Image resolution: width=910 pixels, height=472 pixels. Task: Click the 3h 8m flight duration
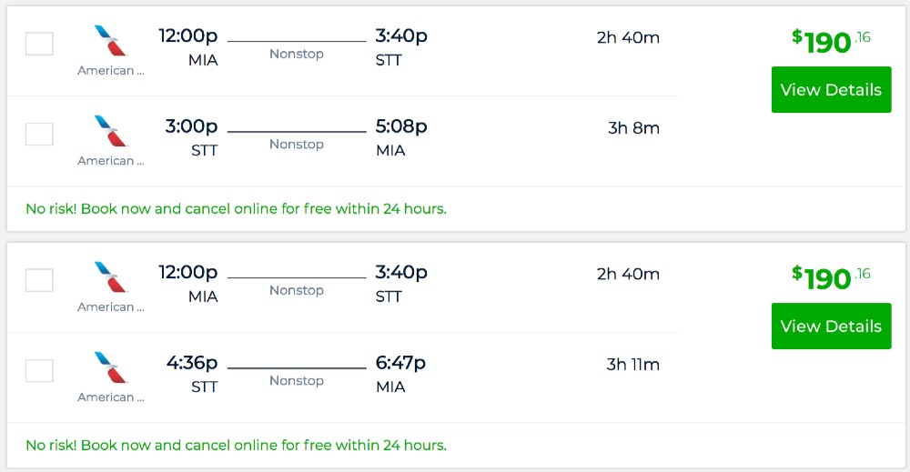(x=633, y=128)
